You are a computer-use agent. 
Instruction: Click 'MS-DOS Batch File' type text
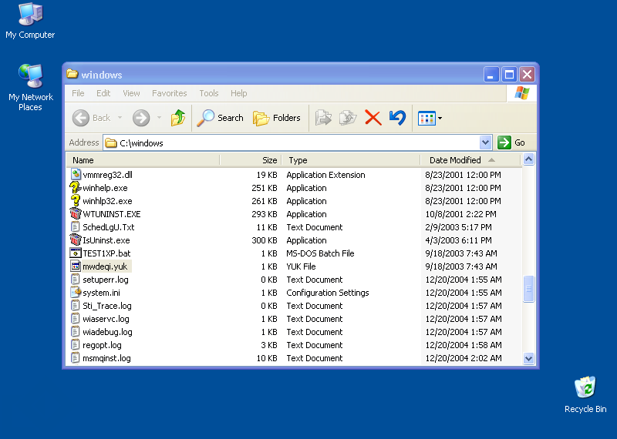(320, 253)
